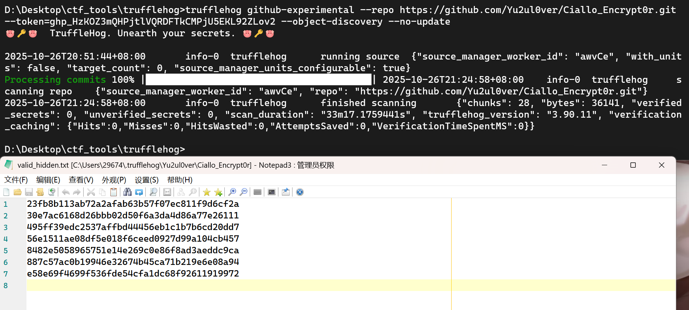The width and height of the screenshot is (689, 310).
Task: Click the empty highlighted line 8 in editor
Action: pyautogui.click(x=351, y=285)
